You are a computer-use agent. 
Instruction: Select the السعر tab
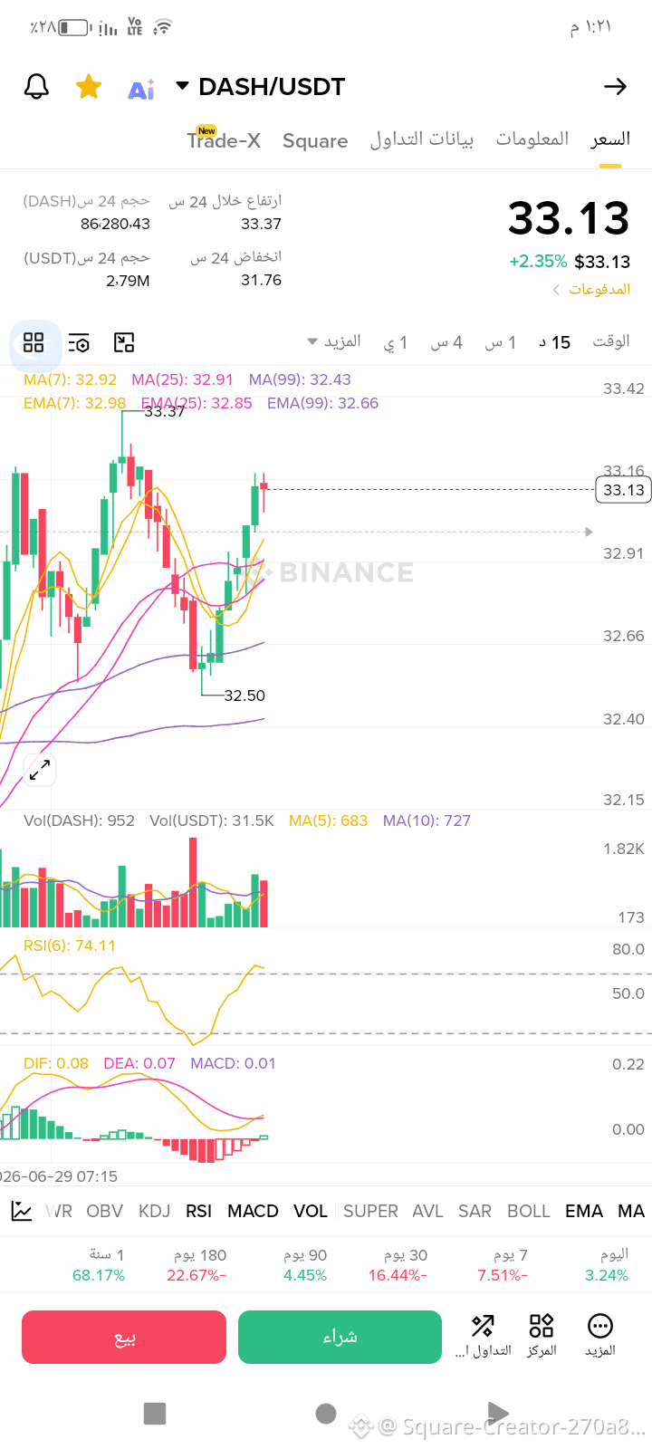click(x=610, y=139)
